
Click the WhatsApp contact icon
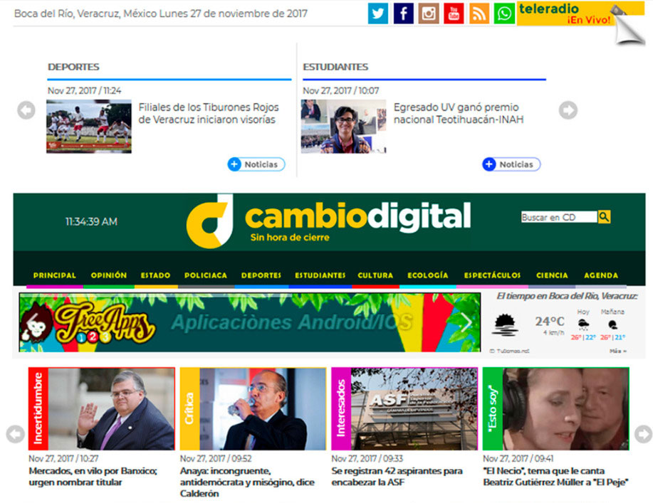[504, 14]
